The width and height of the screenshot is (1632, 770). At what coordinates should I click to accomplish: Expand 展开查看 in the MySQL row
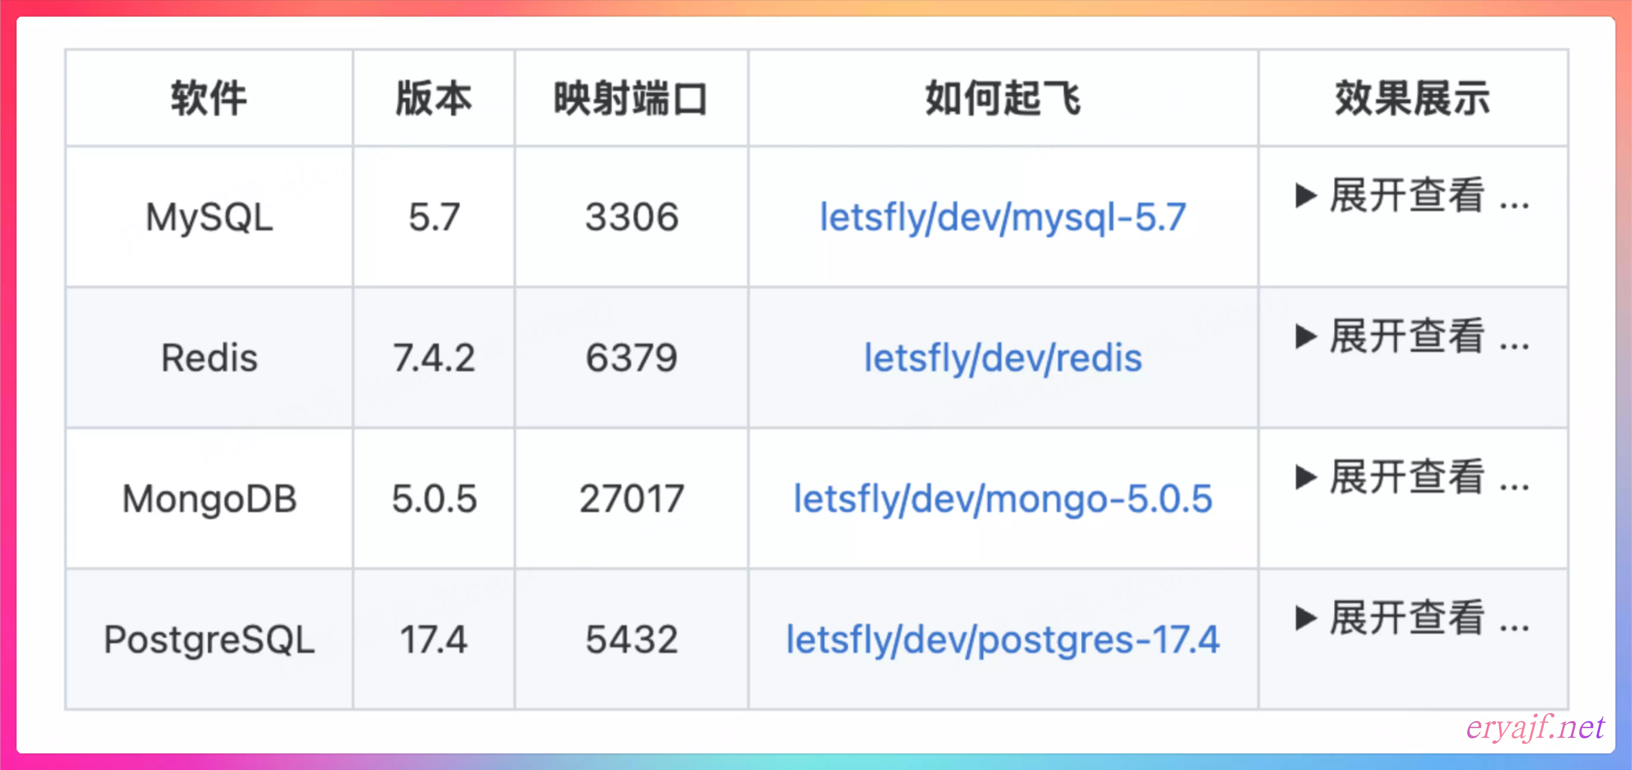click(x=1412, y=195)
